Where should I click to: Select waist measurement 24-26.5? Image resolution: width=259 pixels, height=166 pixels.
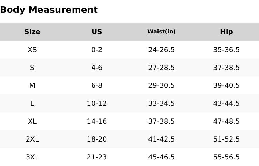(161, 50)
